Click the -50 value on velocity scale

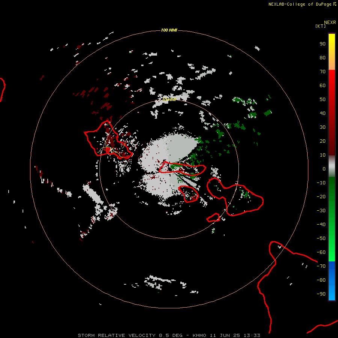pyautogui.click(x=321, y=238)
